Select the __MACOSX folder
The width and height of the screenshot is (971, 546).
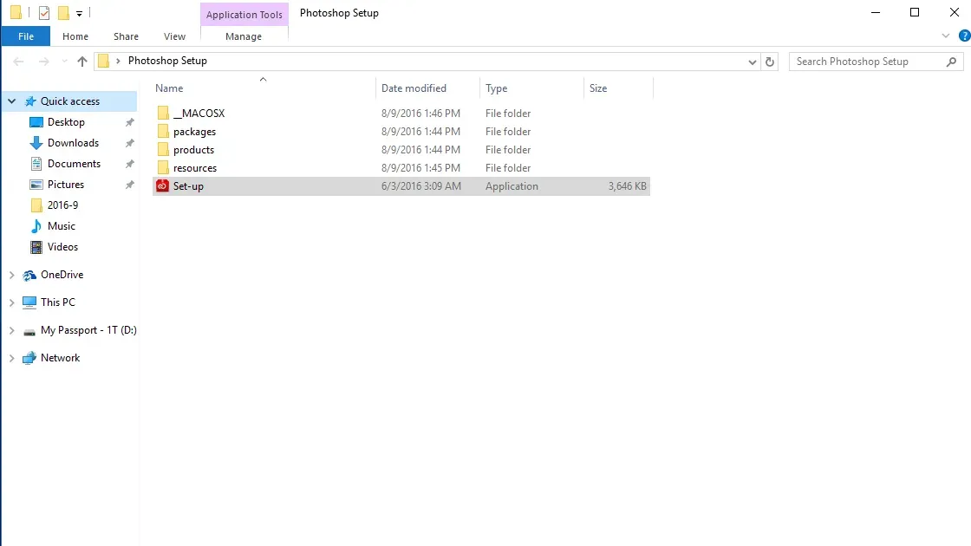[199, 114]
